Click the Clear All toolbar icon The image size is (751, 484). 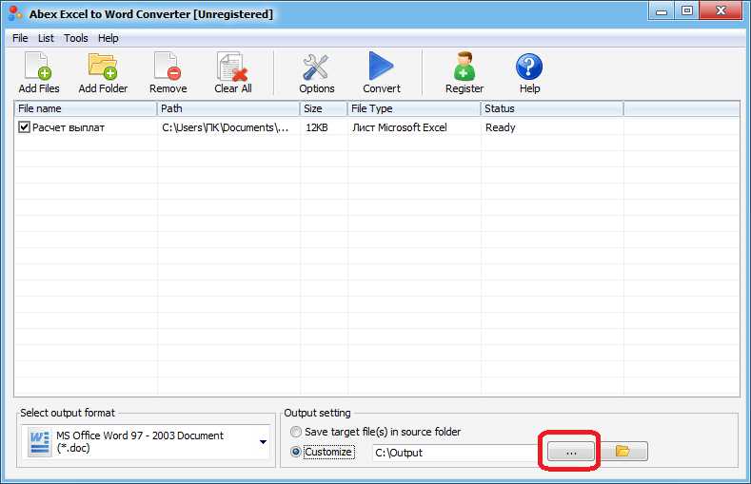[233, 66]
